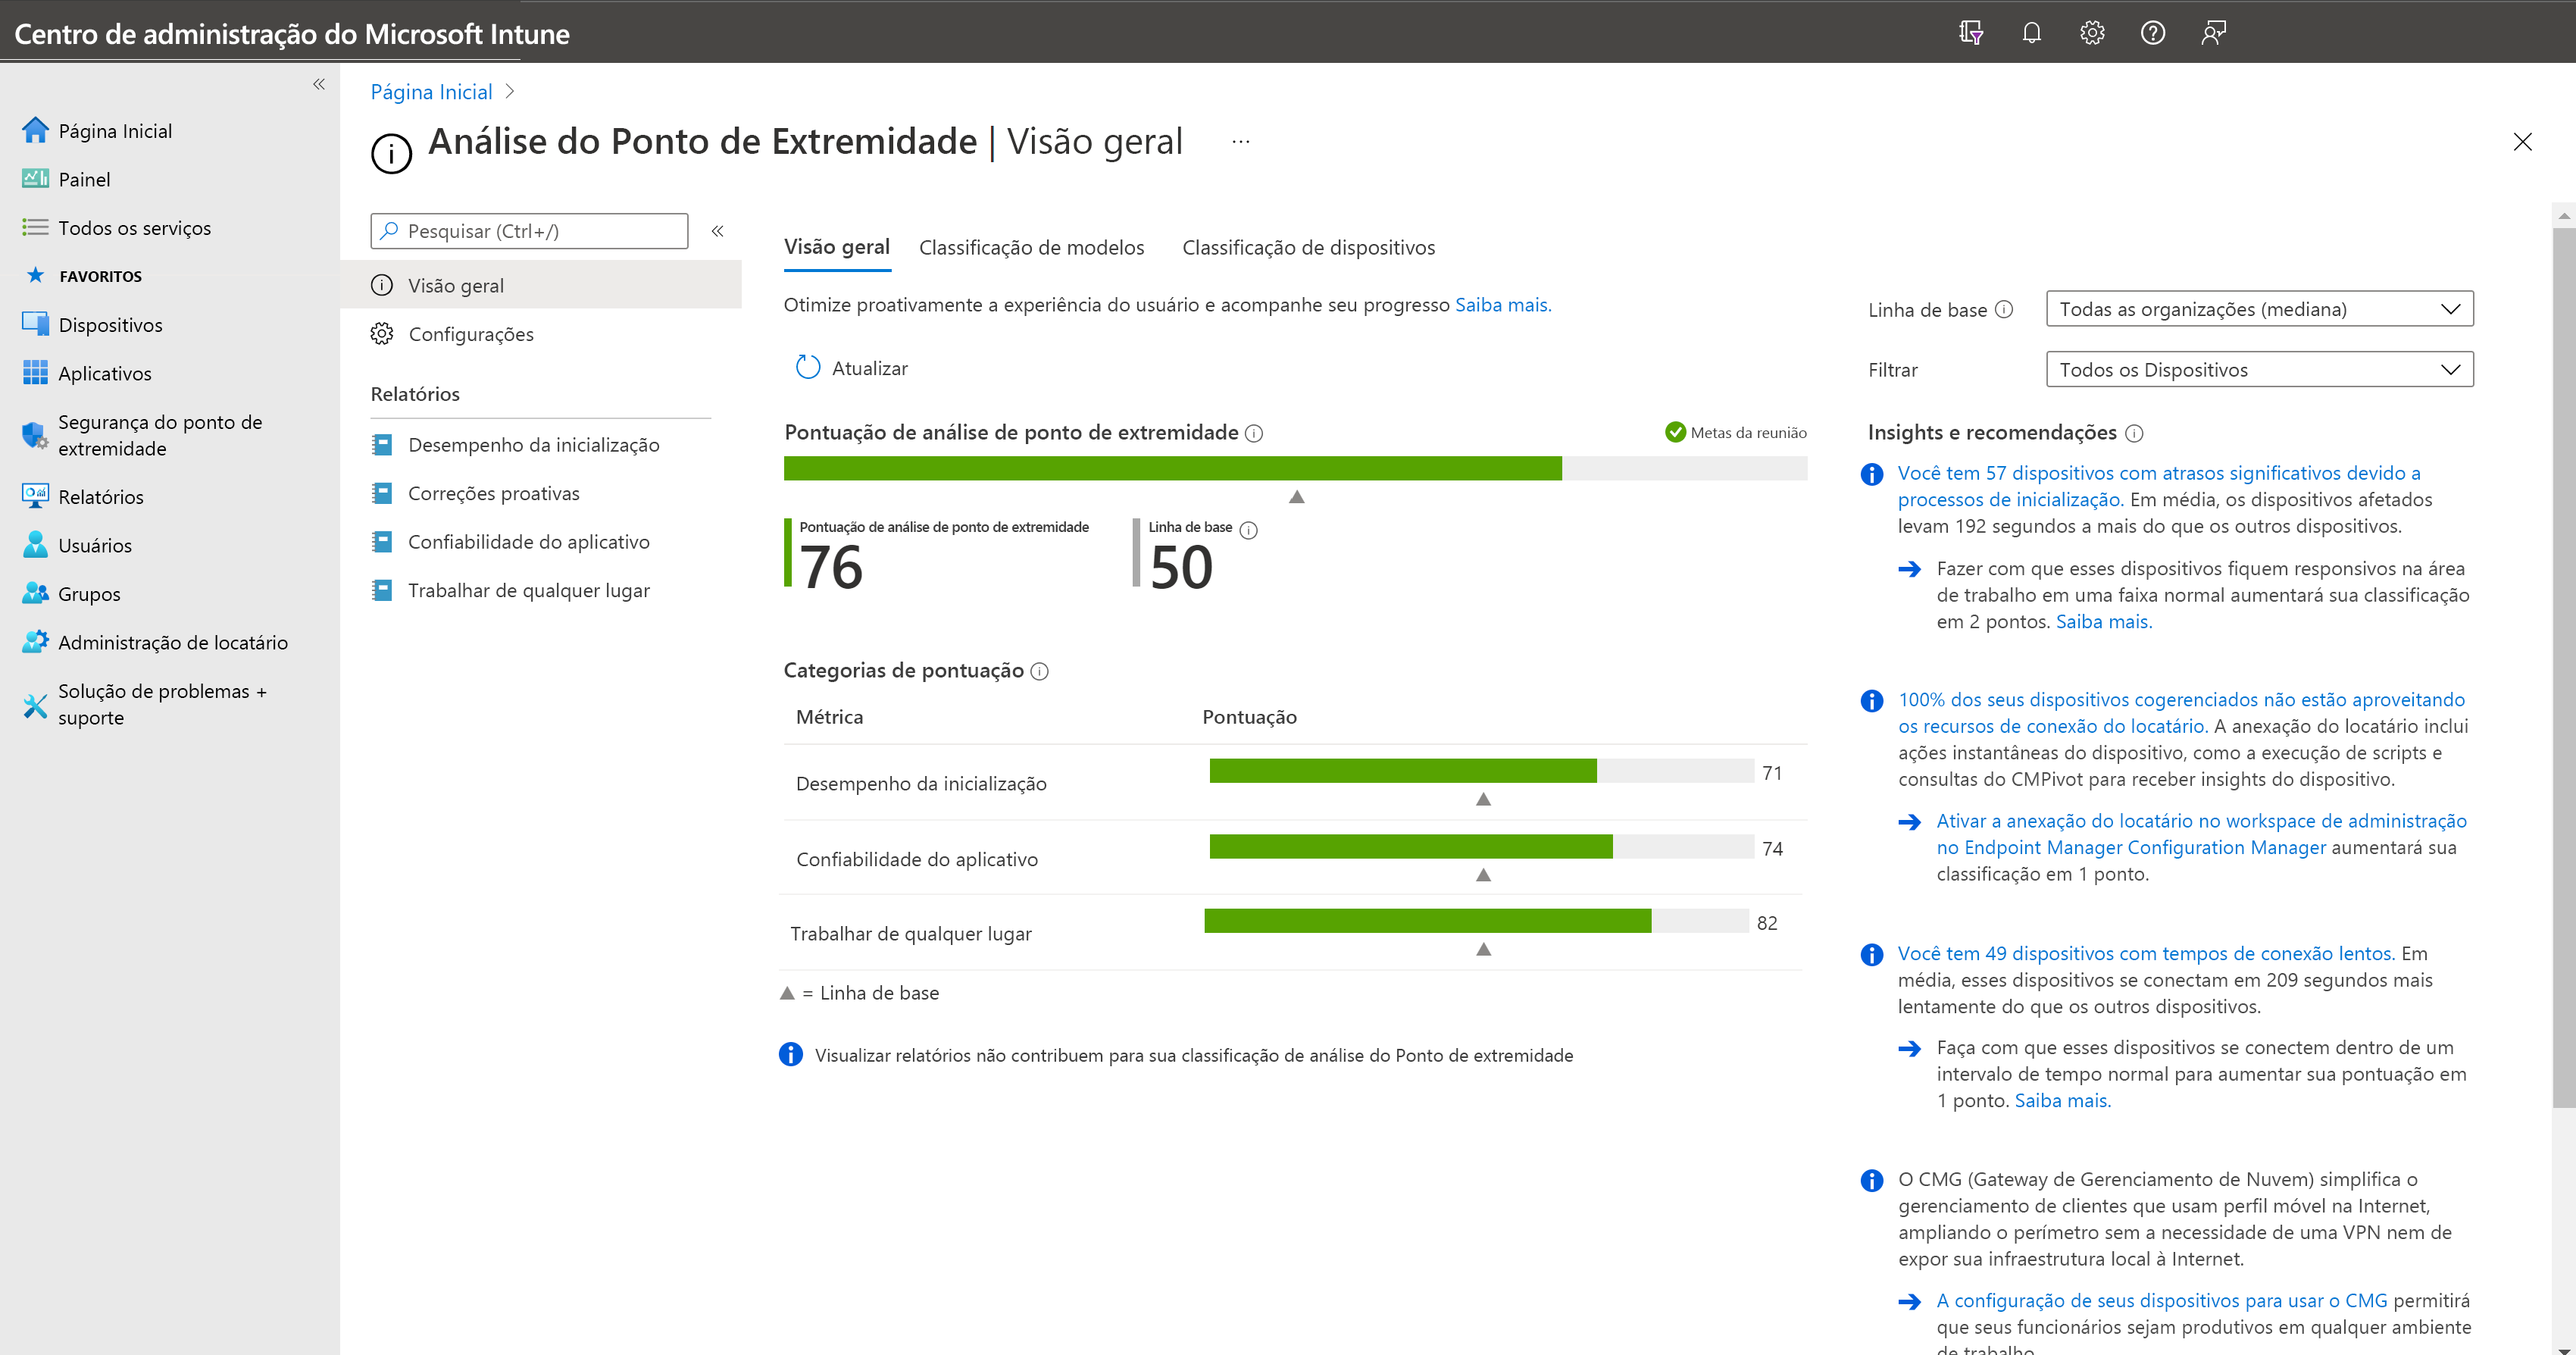Click the vertical scrollbar on the right
Image resolution: width=2576 pixels, height=1355 pixels.
[x=2563, y=667]
